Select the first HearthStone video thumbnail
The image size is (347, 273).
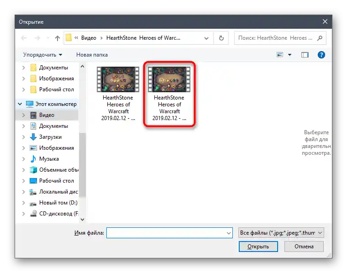point(118,79)
